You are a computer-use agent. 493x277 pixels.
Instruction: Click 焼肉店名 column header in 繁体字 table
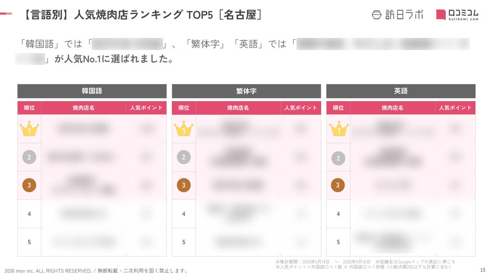pyautogui.click(x=238, y=108)
